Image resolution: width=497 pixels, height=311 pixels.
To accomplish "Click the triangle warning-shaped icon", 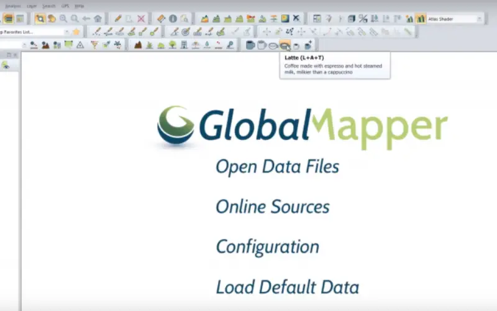I will 80,45.
